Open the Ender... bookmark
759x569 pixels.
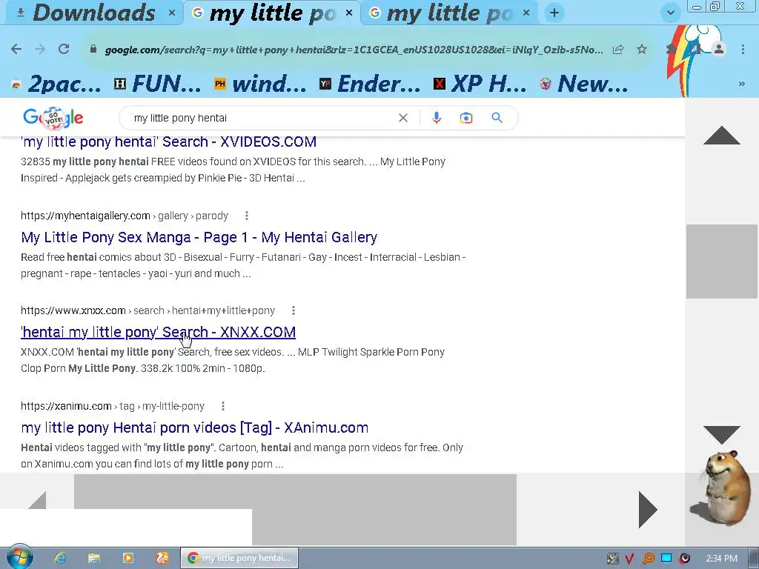pyautogui.click(x=371, y=84)
